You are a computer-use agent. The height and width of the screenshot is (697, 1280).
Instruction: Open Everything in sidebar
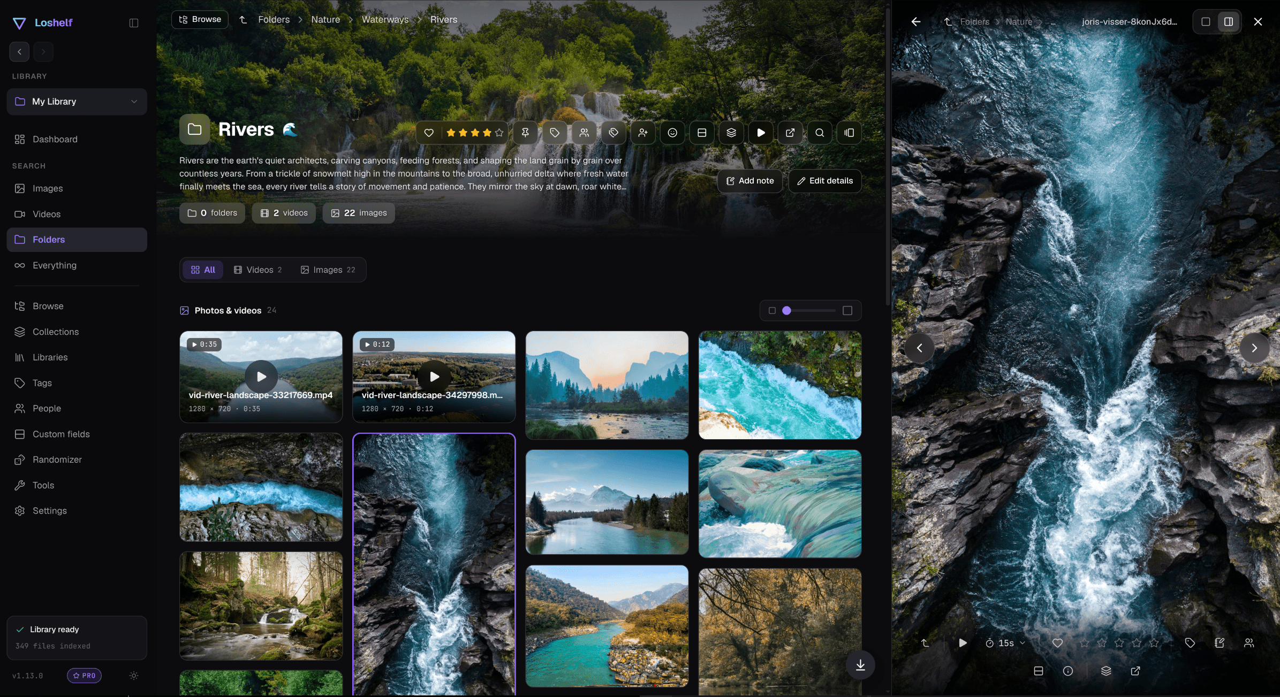click(x=77, y=265)
